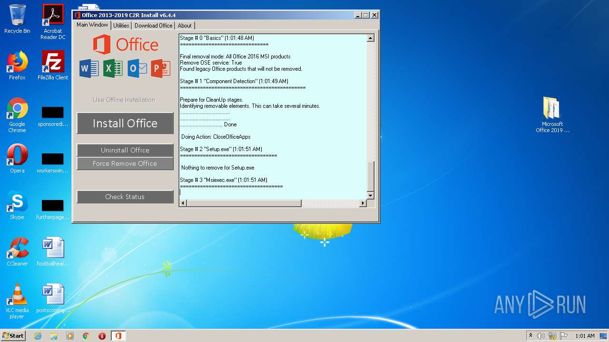609x342 pixels.
Task: Close the Office C2R Install window
Action: coord(374,15)
